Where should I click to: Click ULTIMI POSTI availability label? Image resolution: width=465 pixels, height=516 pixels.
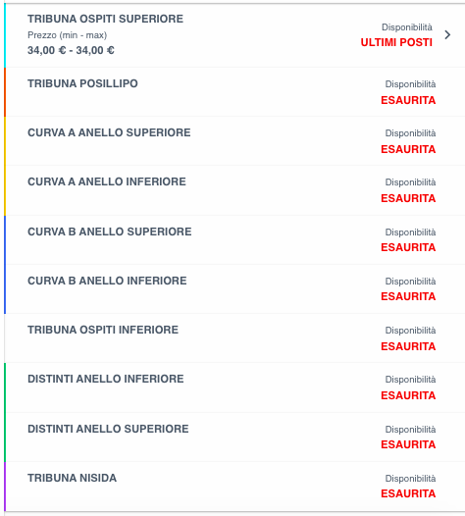(x=396, y=42)
